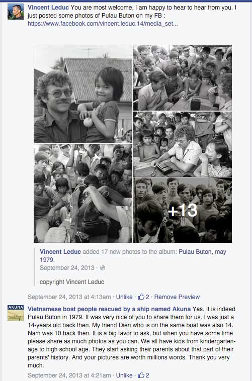Open the photo of man holding child
The height and width of the screenshot is (381, 252).
tap(83, 94)
